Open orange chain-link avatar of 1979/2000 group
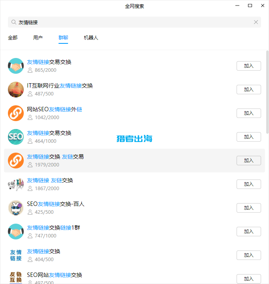269x284 pixels. [x=16, y=161]
